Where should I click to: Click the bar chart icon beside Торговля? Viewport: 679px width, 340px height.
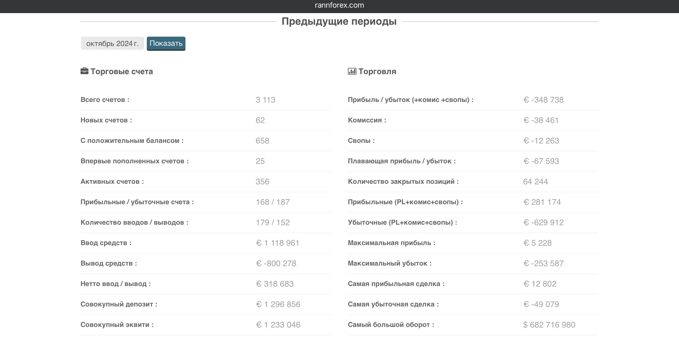(x=352, y=71)
